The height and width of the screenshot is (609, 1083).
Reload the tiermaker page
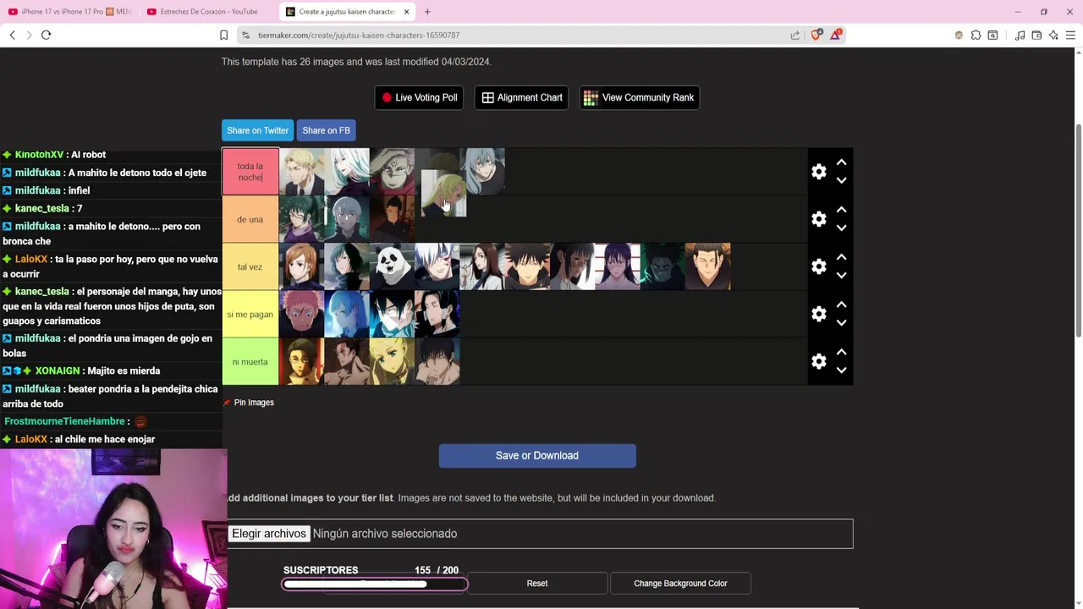tap(47, 35)
